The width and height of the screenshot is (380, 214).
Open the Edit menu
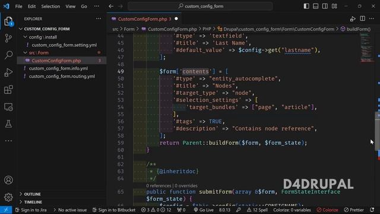31,7
